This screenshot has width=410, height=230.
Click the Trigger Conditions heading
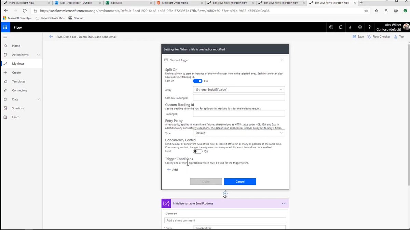click(179, 159)
